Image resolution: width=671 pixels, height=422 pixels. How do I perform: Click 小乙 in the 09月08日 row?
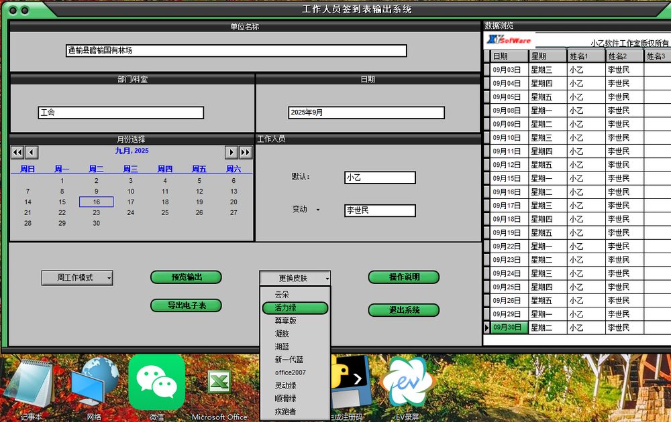pyautogui.click(x=586, y=111)
